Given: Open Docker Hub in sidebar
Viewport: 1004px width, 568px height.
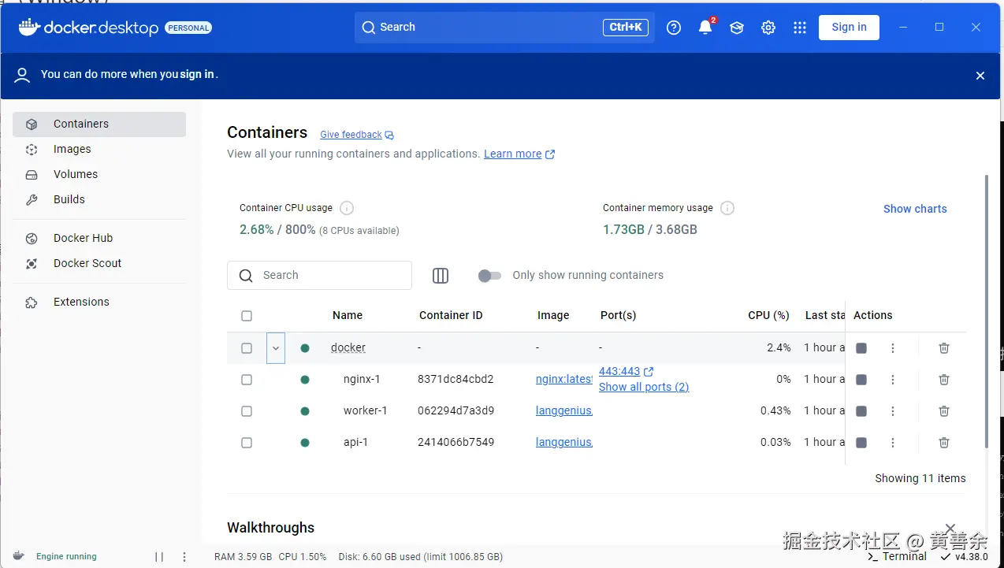Looking at the screenshot, I should pos(99,239).
